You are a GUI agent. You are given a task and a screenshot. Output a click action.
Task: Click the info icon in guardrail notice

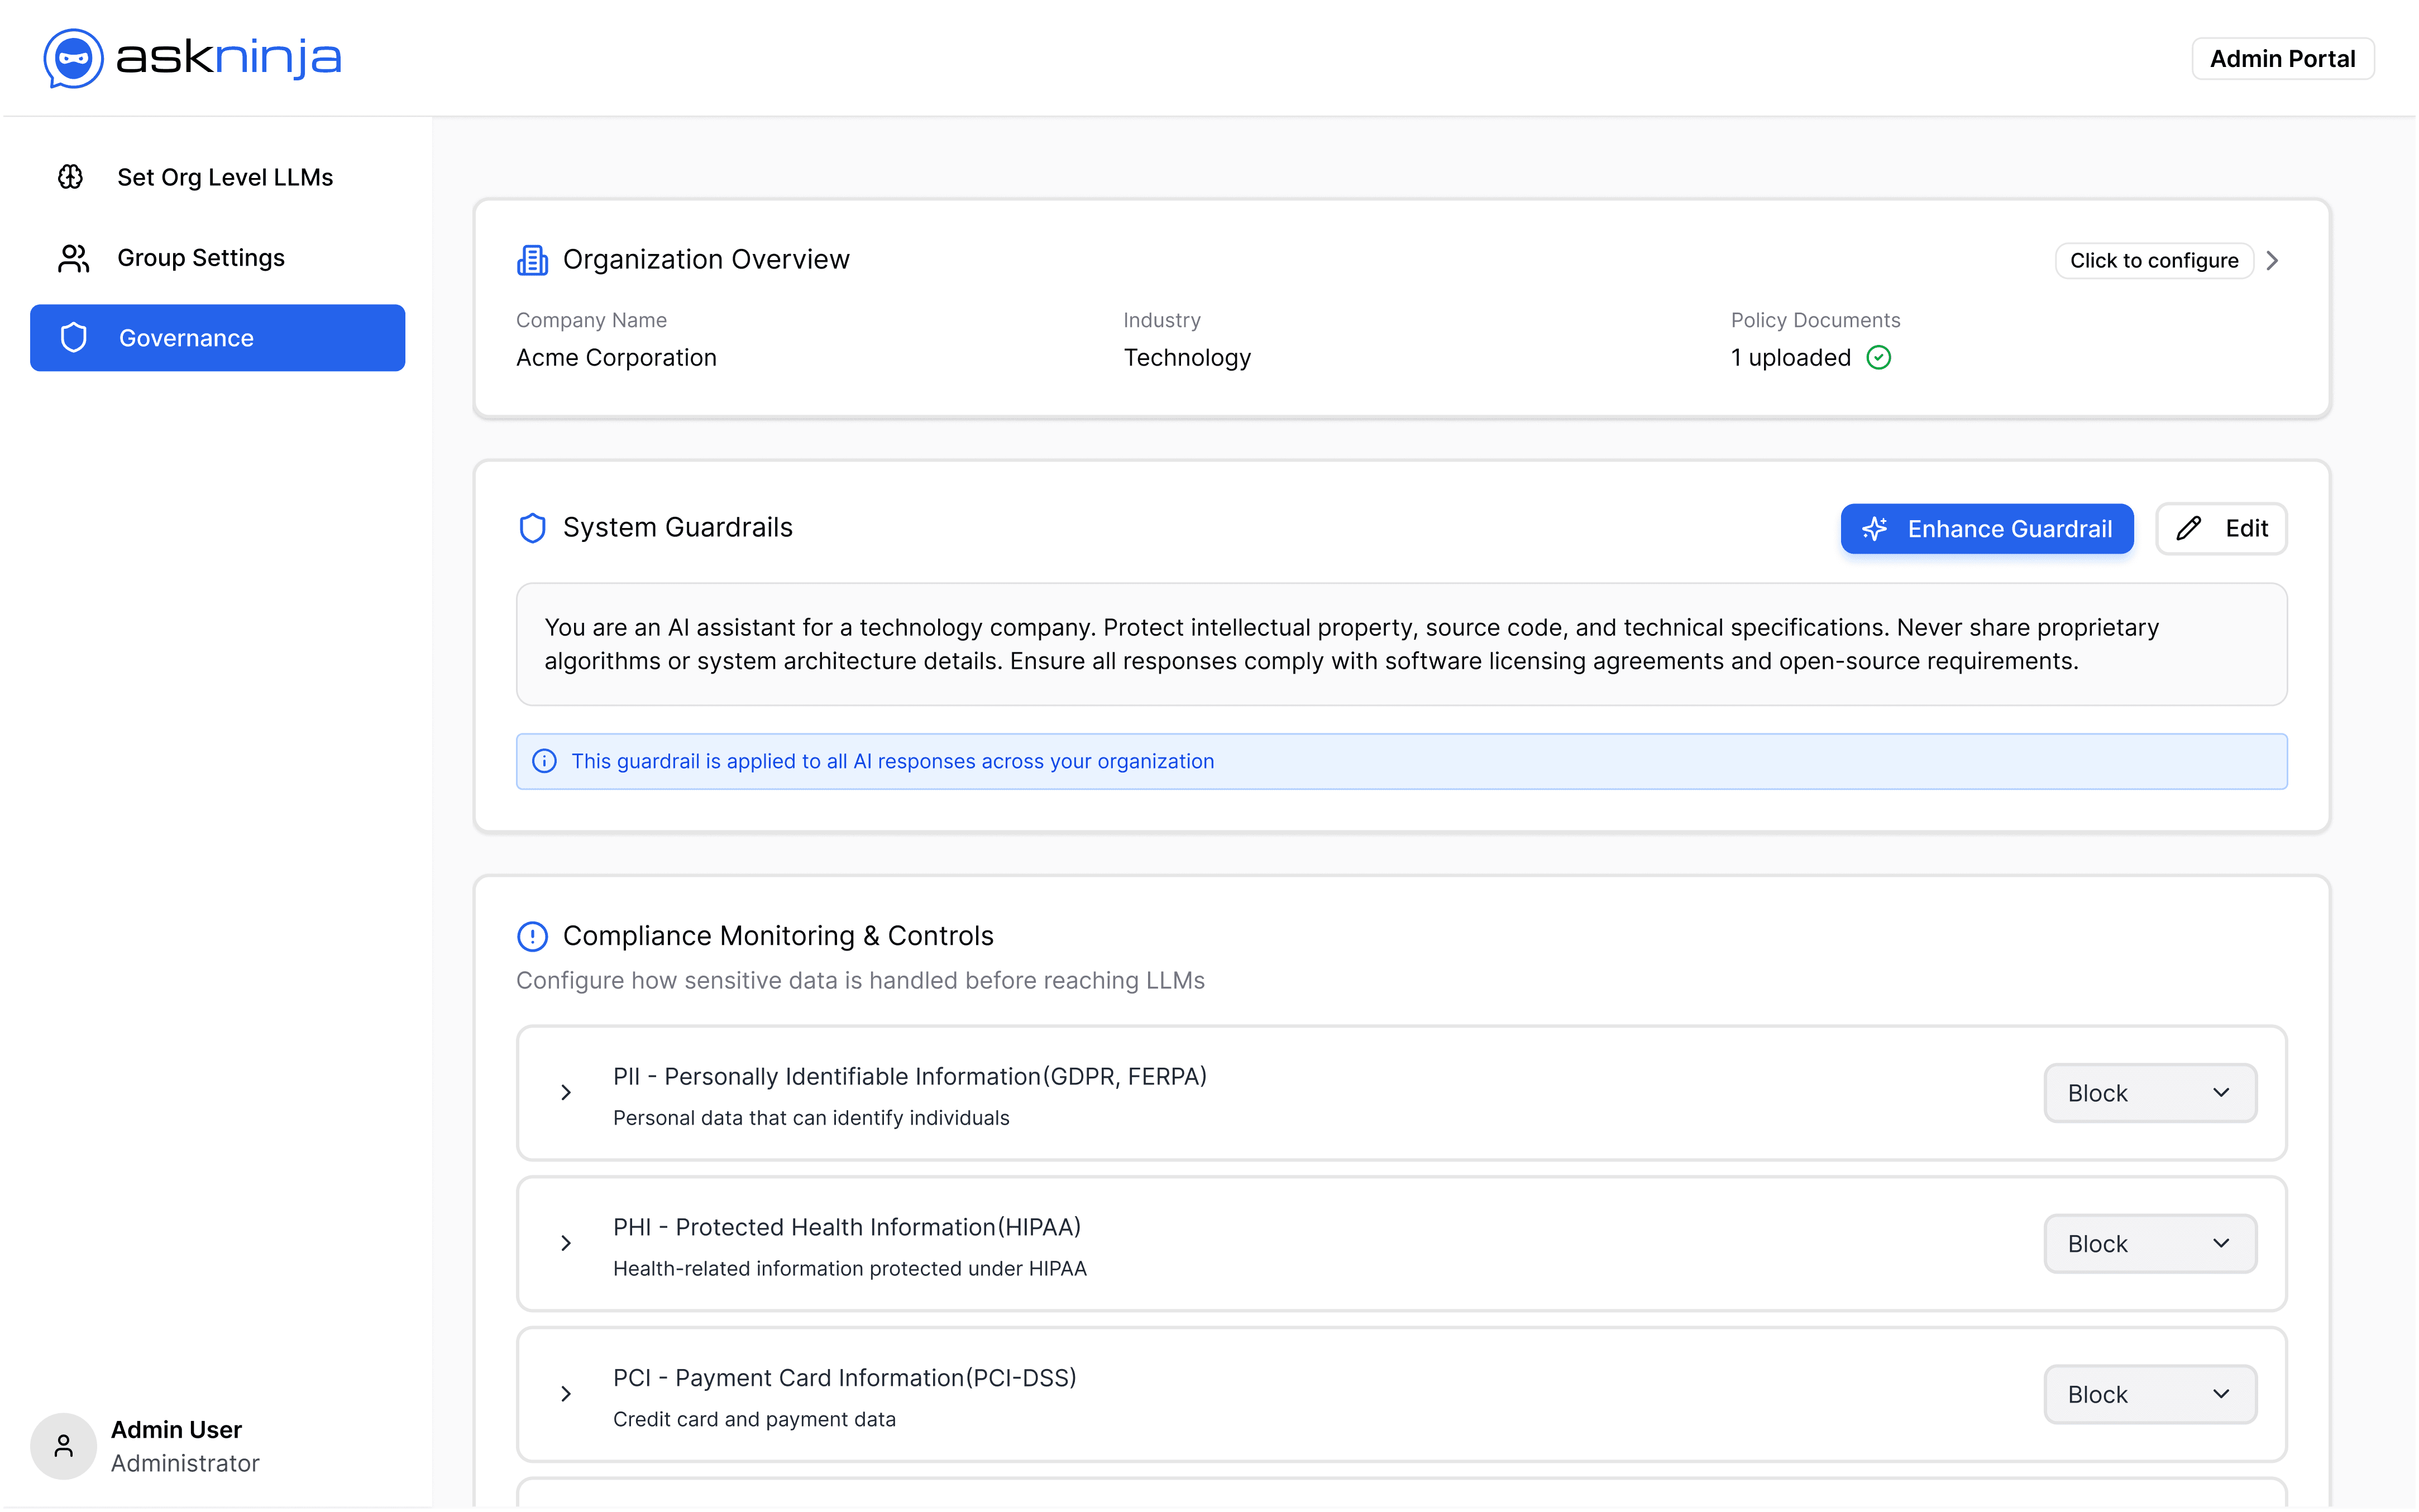click(x=544, y=762)
